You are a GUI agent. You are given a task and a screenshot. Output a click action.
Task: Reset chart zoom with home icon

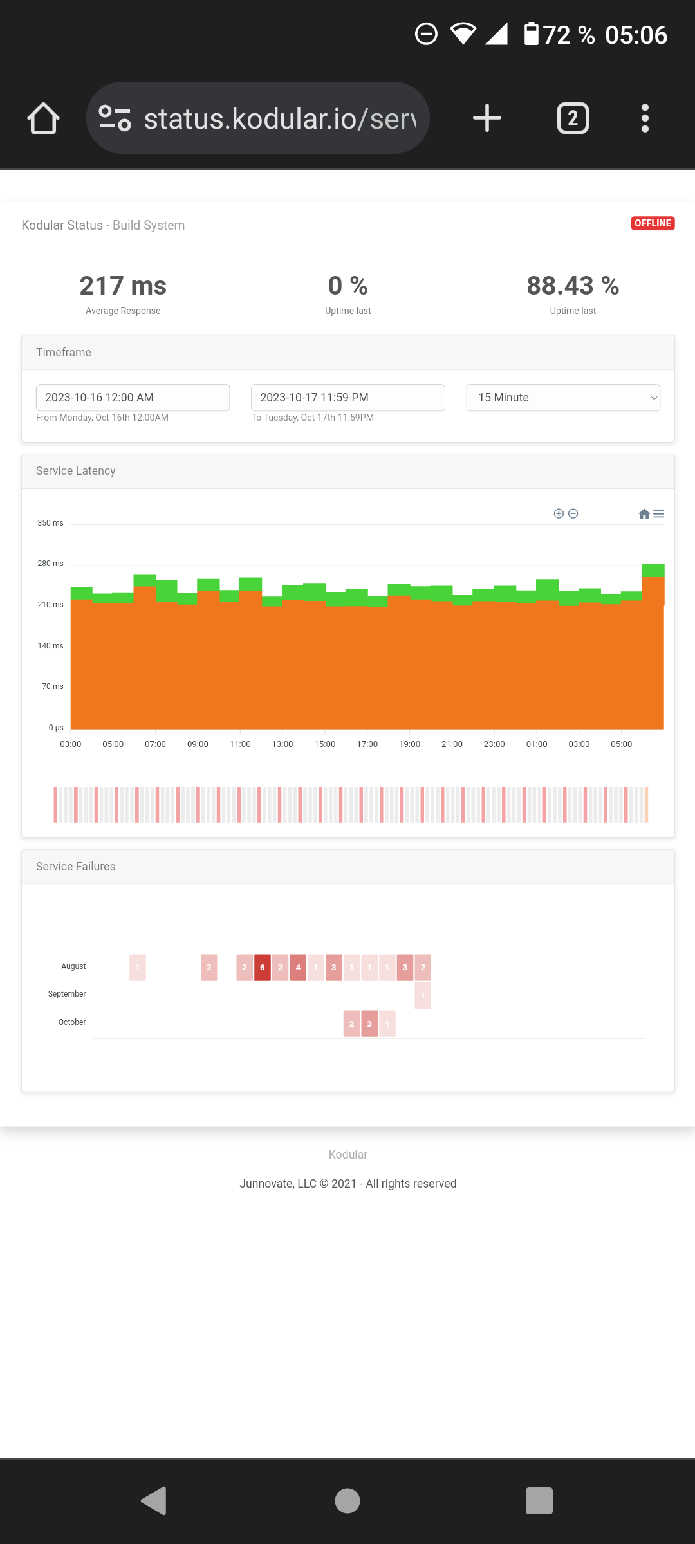[x=644, y=513]
